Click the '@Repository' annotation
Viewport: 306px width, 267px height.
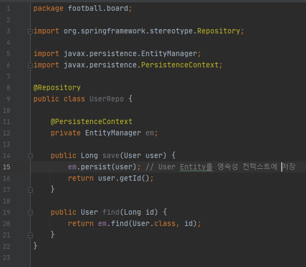pos(57,88)
